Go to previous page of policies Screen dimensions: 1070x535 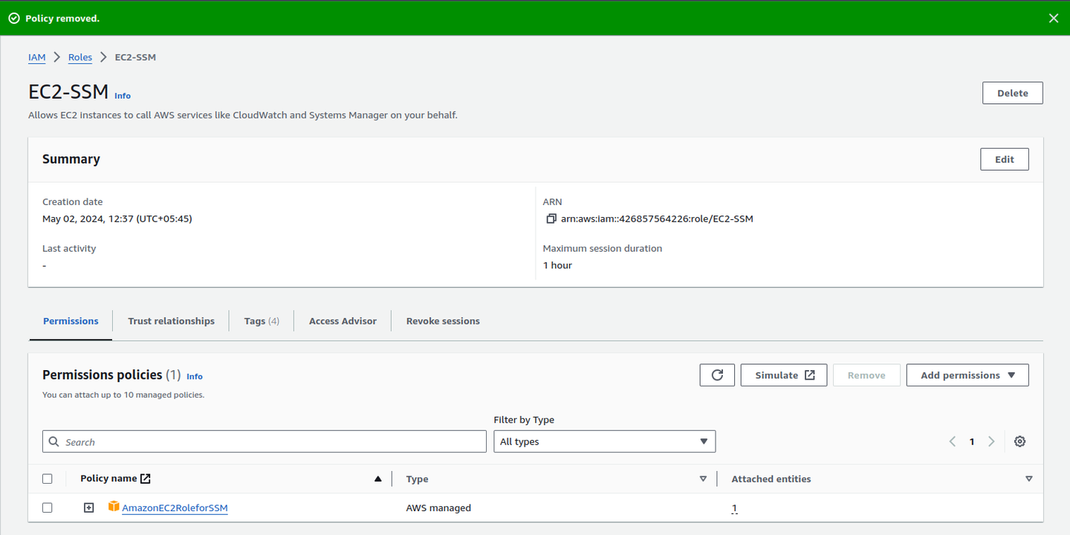click(953, 441)
